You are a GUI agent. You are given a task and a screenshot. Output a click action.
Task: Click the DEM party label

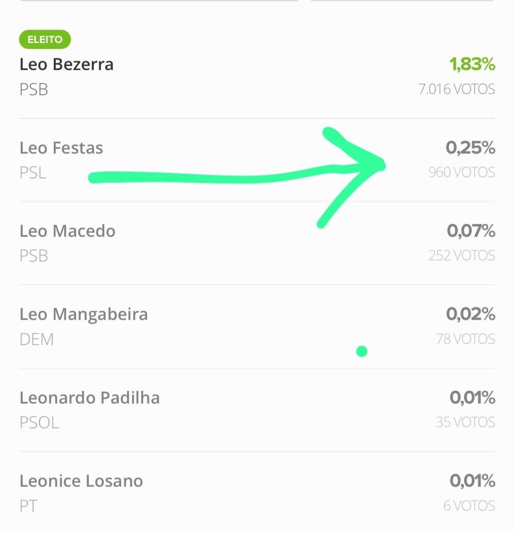coord(36,339)
